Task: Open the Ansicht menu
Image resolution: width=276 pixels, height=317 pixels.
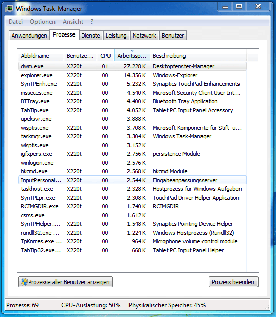Action: [x=73, y=22]
